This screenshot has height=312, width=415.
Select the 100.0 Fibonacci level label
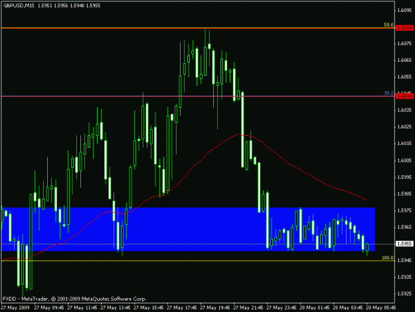click(388, 257)
